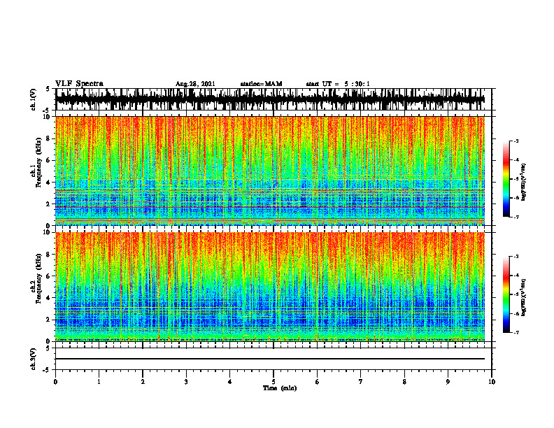This screenshot has width=554, height=428.
Task: Click time axis tick label "10"
Action: (x=492, y=382)
